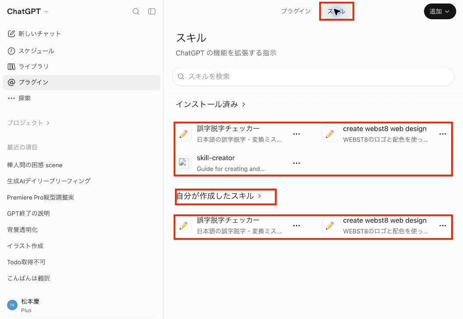Click the new chat pencil icon
The image size is (463, 319).
coord(11,34)
